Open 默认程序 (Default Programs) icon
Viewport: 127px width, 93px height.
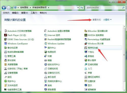click(x=86, y=60)
